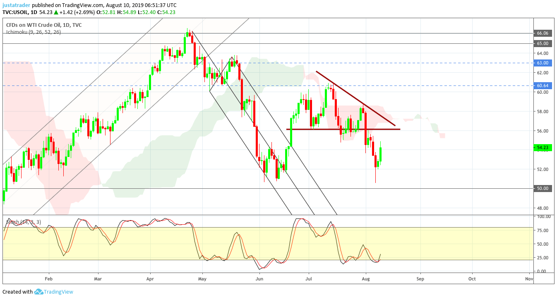Image resolution: width=557 pixels, height=299 pixels.
Task: Click the 75.00 stochastic scale value
Action: click(543, 230)
